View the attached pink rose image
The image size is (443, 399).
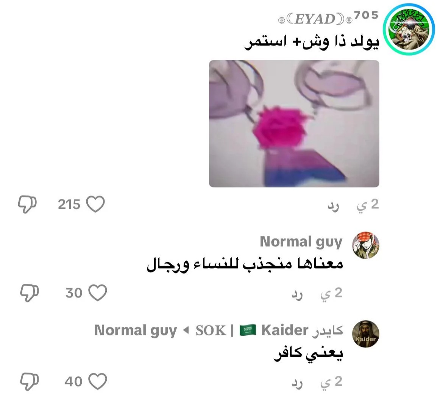tap(294, 124)
